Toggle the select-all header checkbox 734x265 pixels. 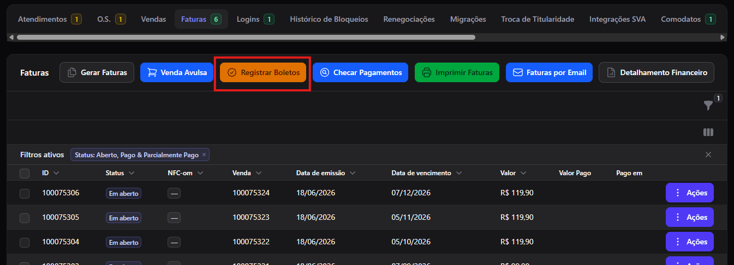25,174
